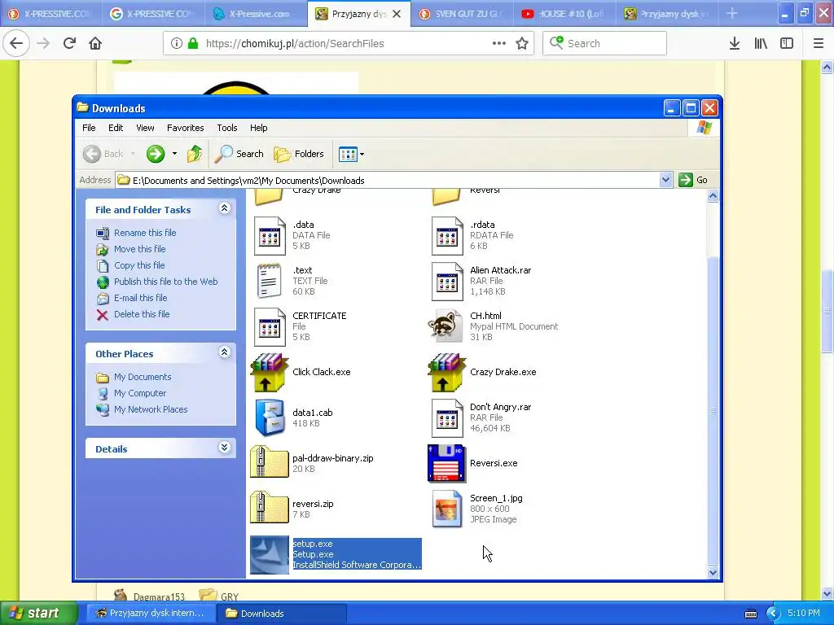Screen dimensions: 834x625
Task: Open the Tools menu
Action: [x=226, y=128]
